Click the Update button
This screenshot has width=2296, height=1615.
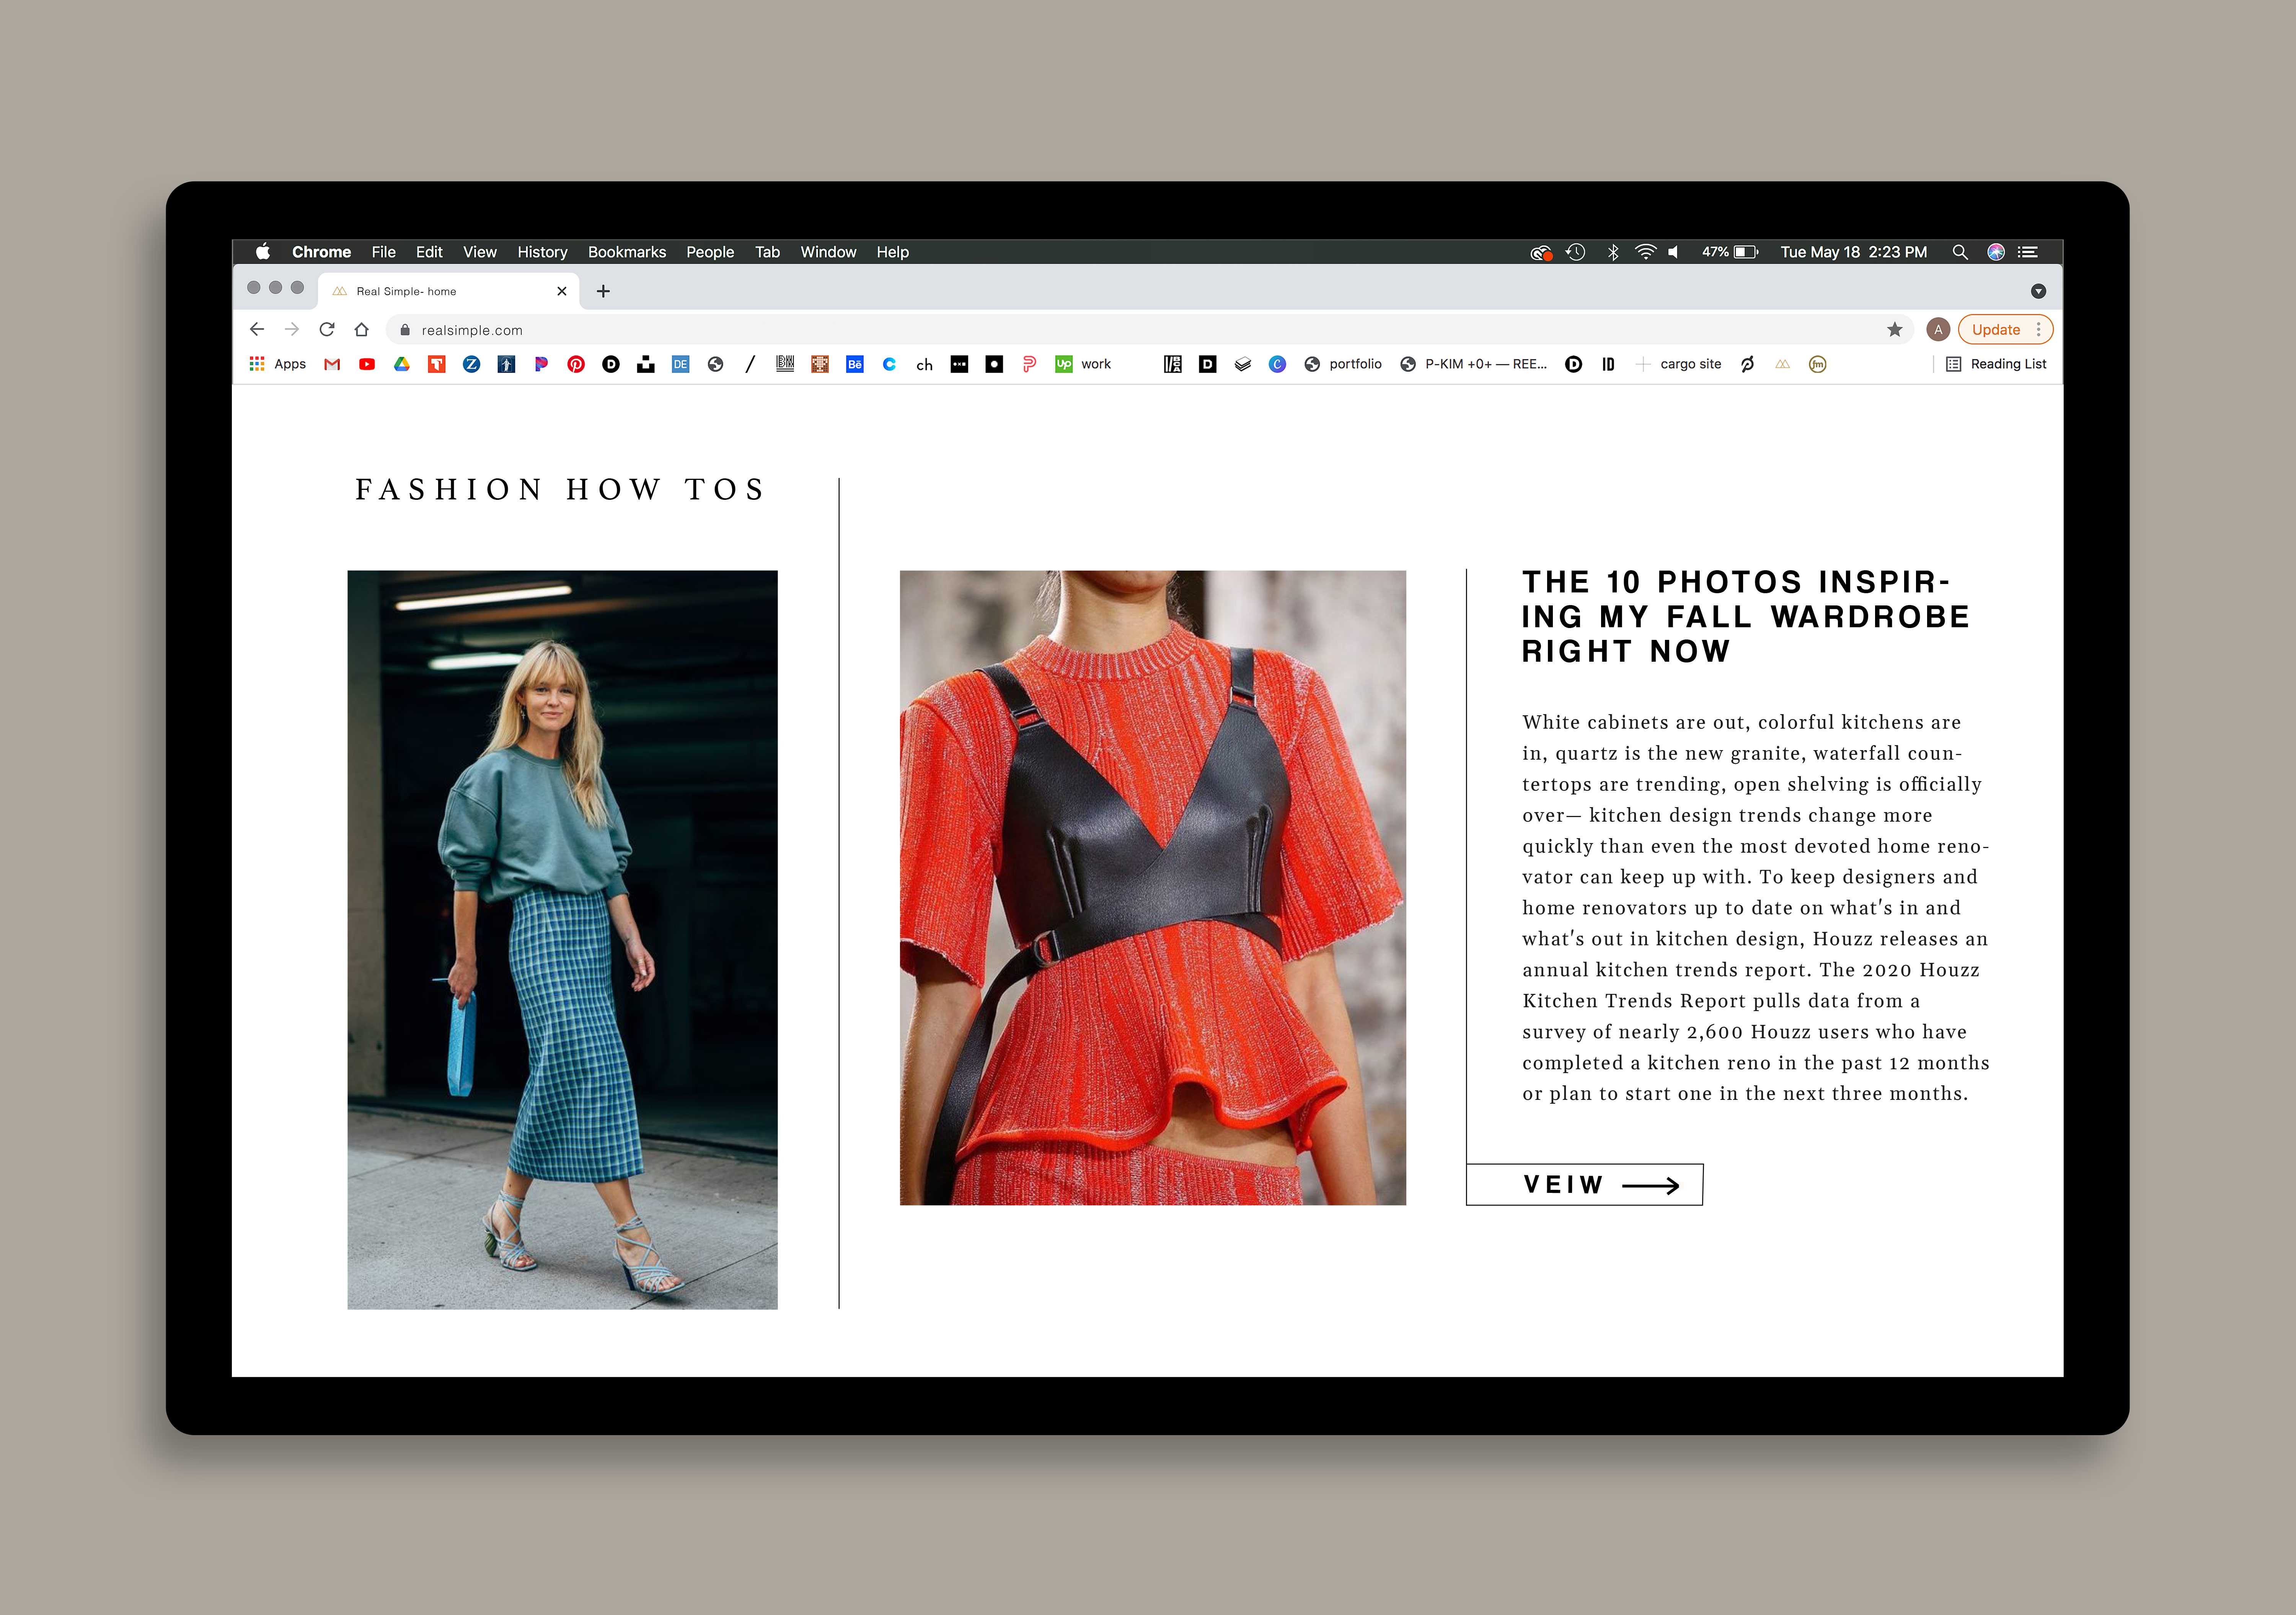click(x=1996, y=329)
